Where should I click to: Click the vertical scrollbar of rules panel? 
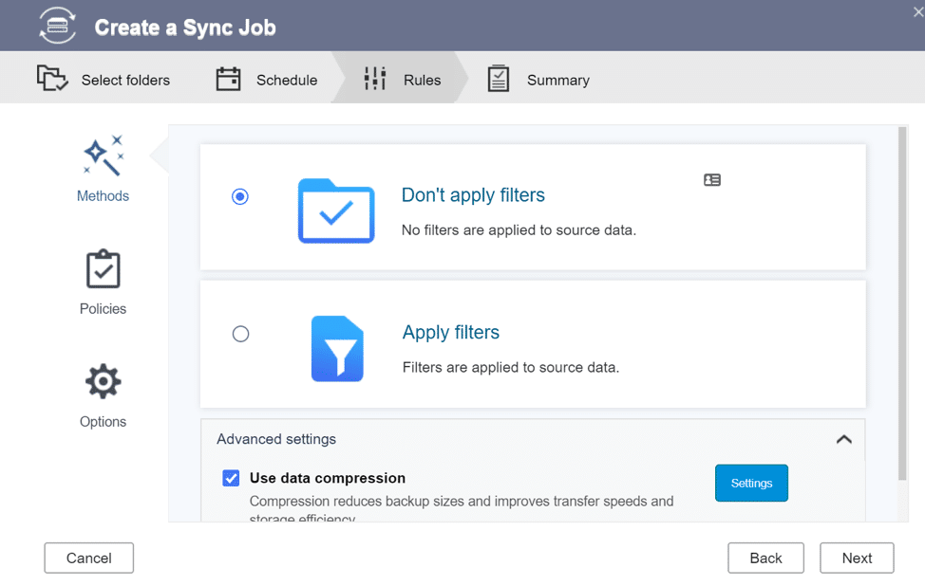(x=902, y=303)
